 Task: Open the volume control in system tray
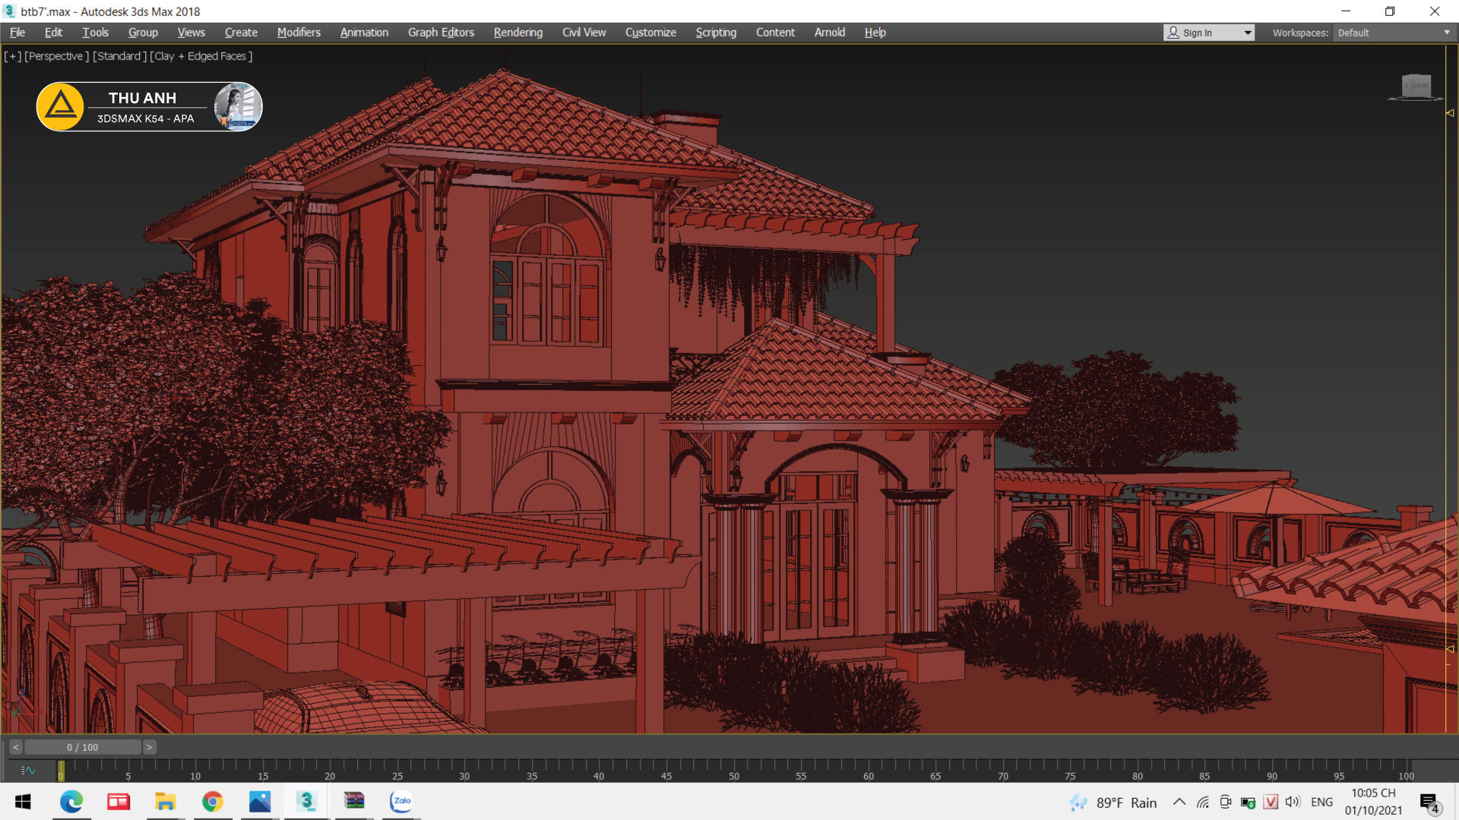point(1293,802)
